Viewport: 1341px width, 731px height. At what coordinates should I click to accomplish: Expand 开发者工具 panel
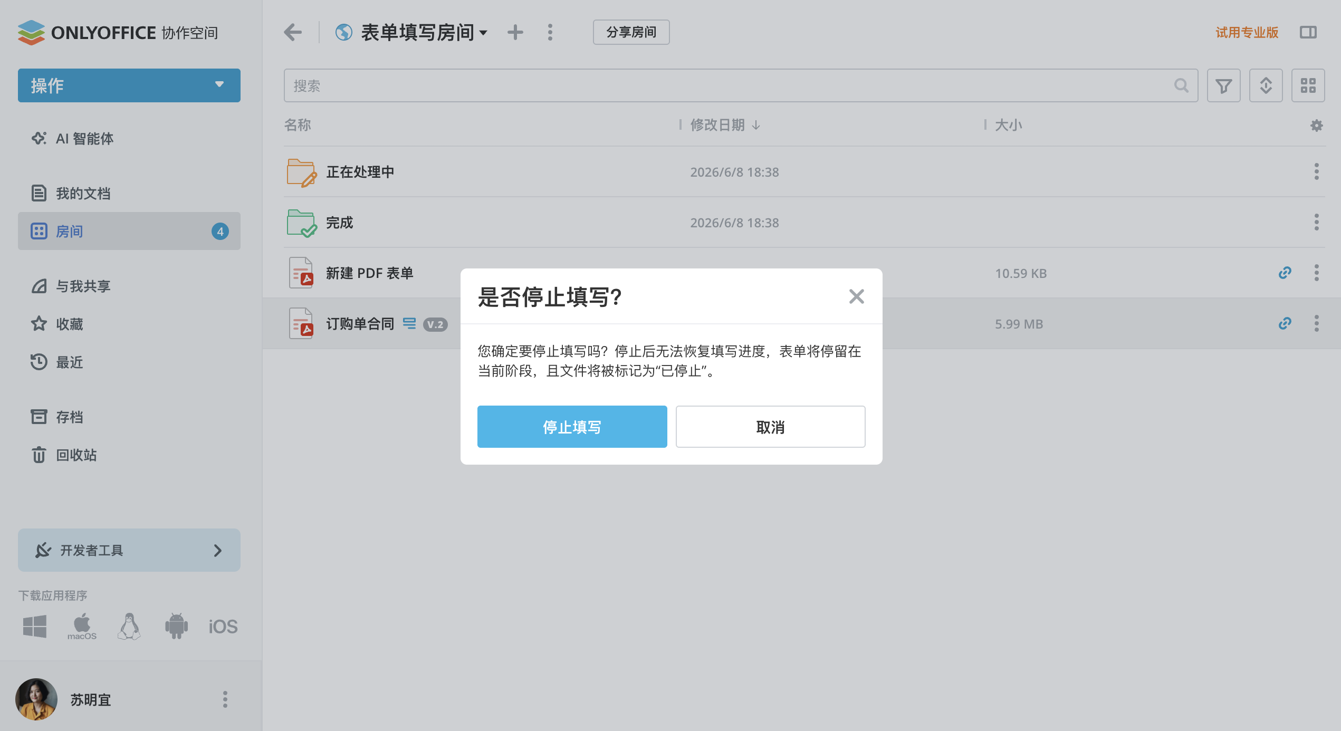point(129,550)
